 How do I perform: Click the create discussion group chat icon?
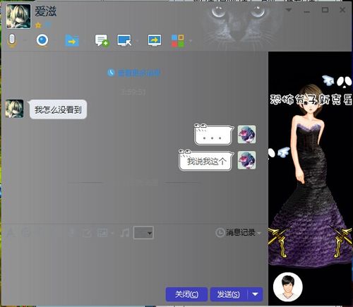tap(102, 40)
